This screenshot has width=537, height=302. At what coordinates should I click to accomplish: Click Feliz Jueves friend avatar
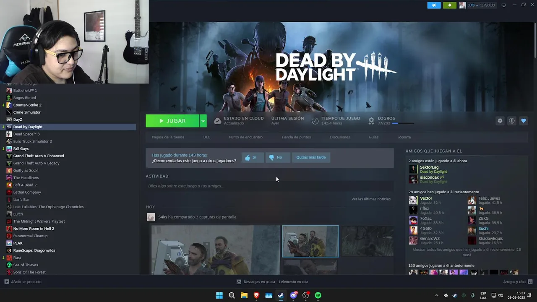[x=472, y=200]
